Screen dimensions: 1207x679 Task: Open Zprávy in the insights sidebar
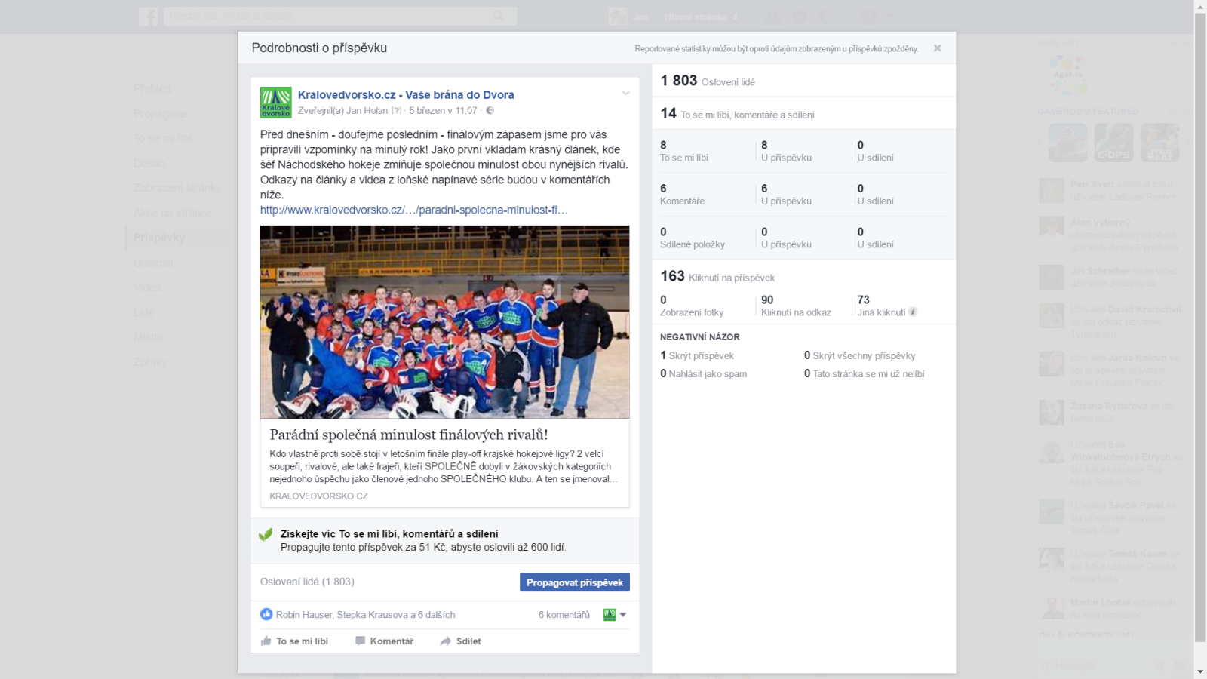coord(150,362)
